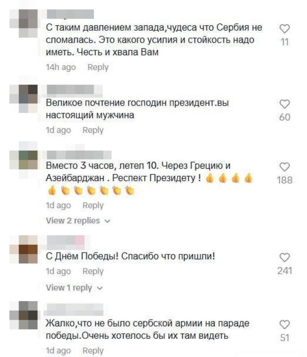Viewport: 307px width, 357px height.
Task: Heart the comment about сербской армии на параде
Action: 284,325
